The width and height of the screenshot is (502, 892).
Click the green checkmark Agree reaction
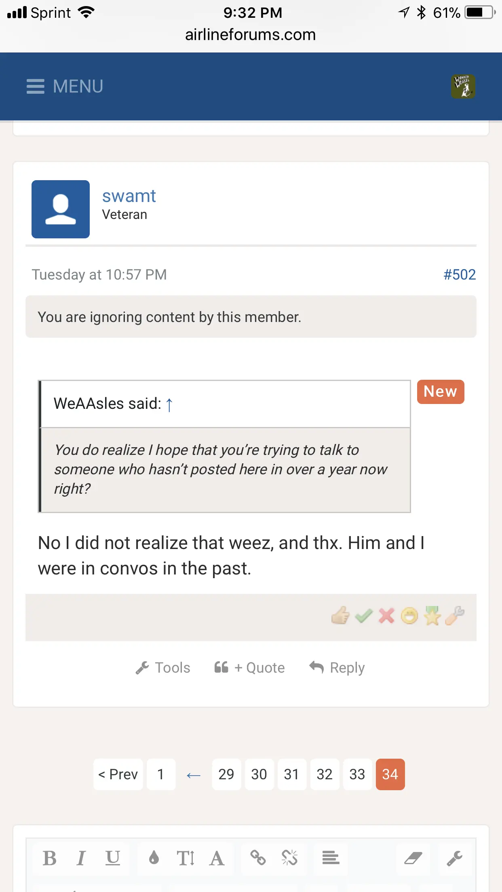[x=363, y=616]
